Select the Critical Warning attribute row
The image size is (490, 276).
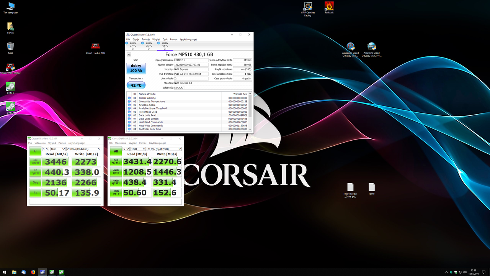[188, 98]
